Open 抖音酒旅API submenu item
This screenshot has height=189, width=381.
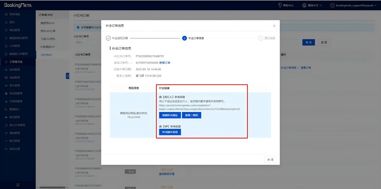(48, 47)
